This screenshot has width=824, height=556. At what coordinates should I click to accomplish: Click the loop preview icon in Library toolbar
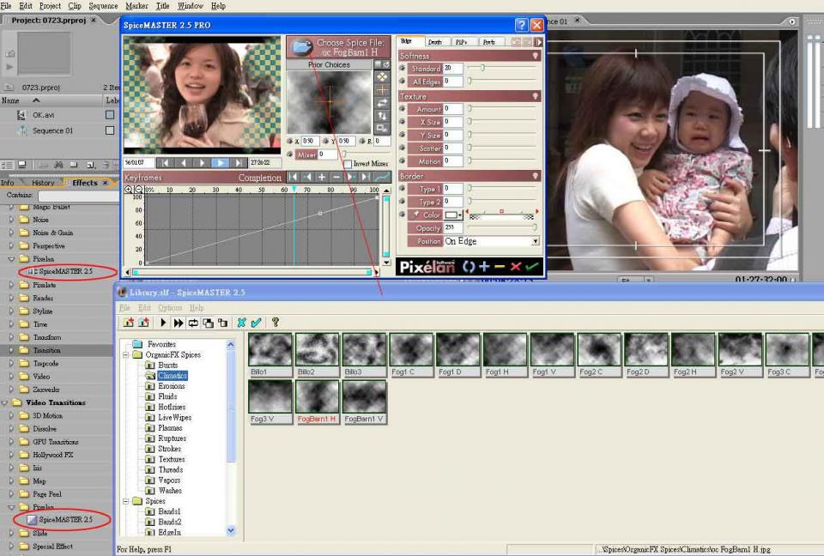193,323
